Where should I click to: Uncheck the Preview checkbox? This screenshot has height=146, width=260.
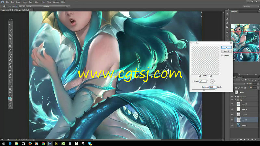pyautogui.click(x=222, y=55)
